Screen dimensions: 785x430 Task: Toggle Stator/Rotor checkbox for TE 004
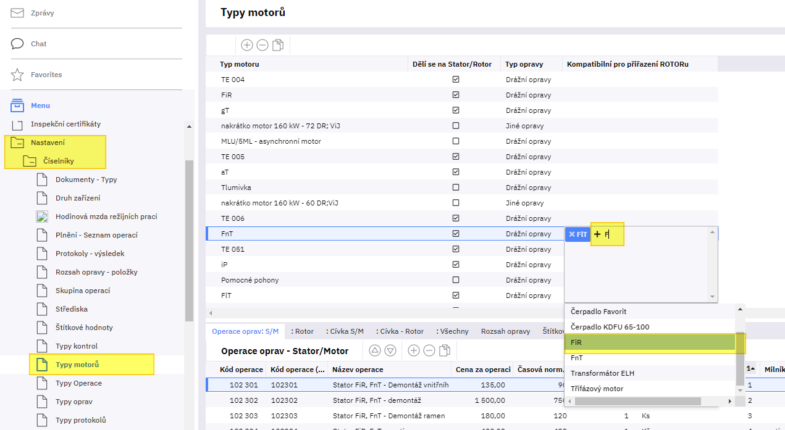click(x=456, y=80)
